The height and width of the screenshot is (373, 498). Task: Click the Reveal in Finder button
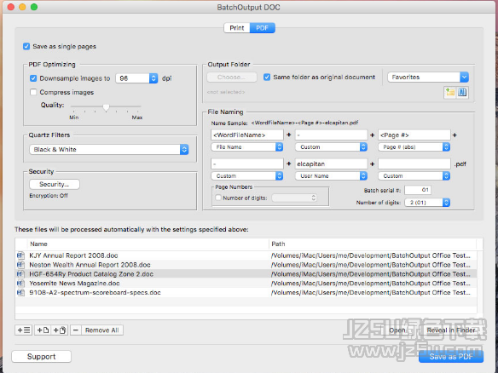tap(451, 330)
